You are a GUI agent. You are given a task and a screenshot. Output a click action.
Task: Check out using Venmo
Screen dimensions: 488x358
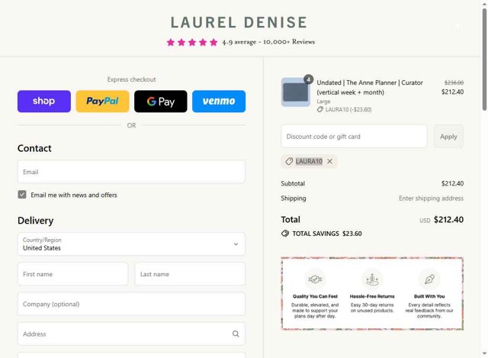[x=219, y=102]
